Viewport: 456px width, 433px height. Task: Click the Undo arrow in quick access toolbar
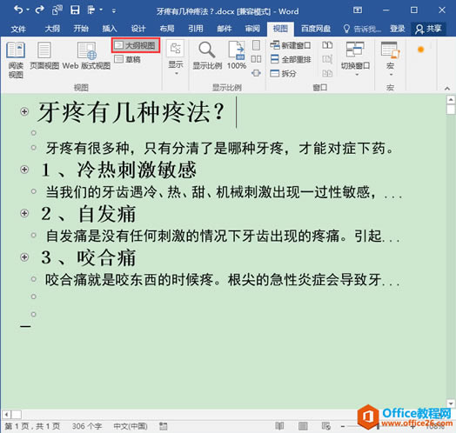click(18, 10)
